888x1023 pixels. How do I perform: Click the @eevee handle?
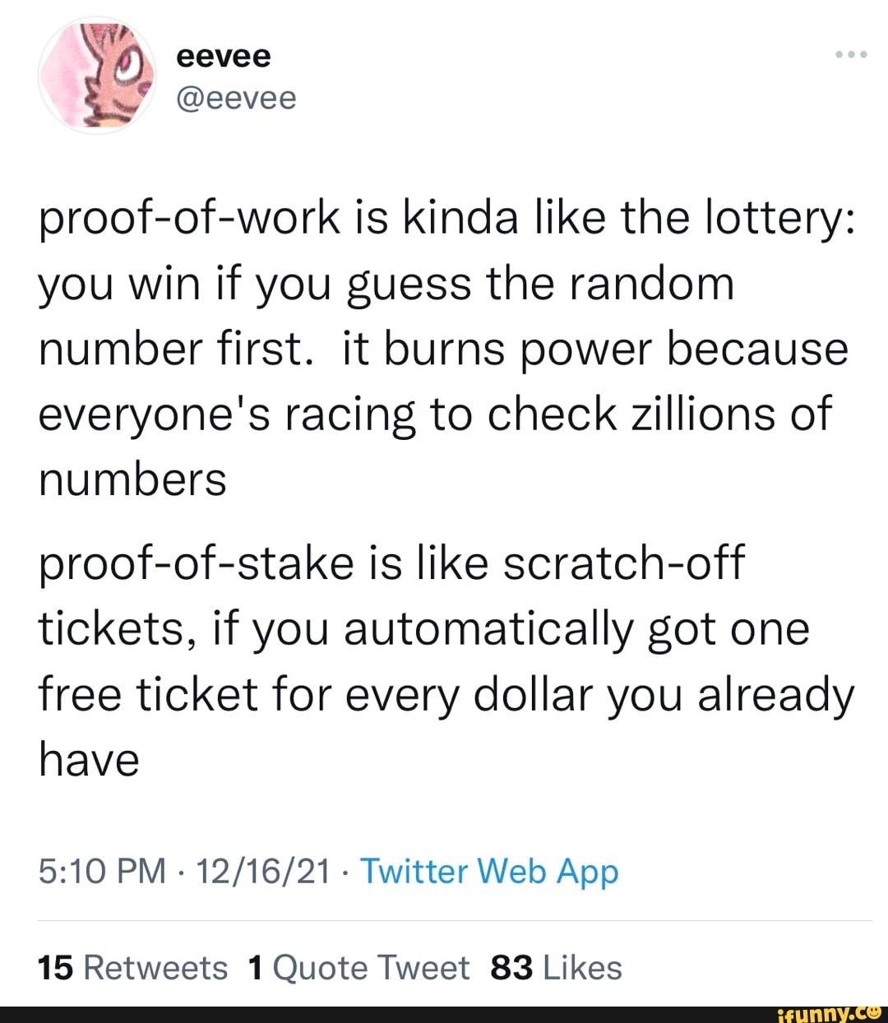(236, 98)
